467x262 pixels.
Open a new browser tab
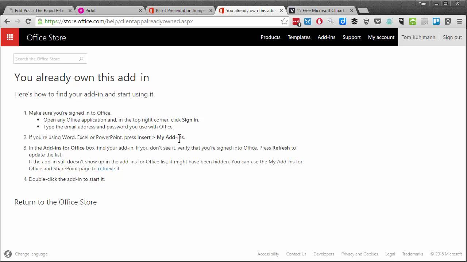pos(363,11)
